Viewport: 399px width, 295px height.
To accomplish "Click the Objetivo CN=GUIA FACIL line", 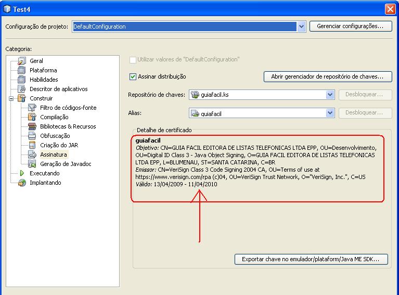I will (x=256, y=148).
